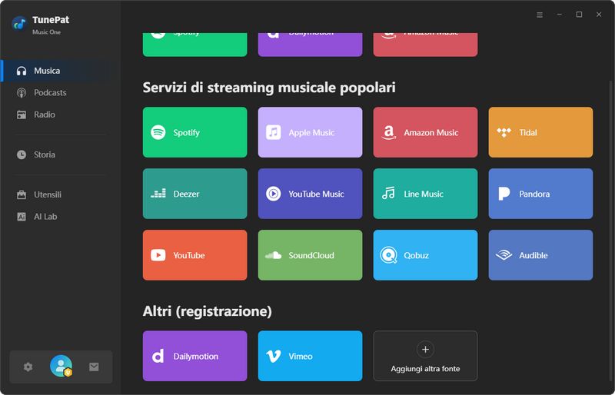Open the AI Lab section
Image resolution: width=615 pixels, height=395 pixels.
pos(61,217)
